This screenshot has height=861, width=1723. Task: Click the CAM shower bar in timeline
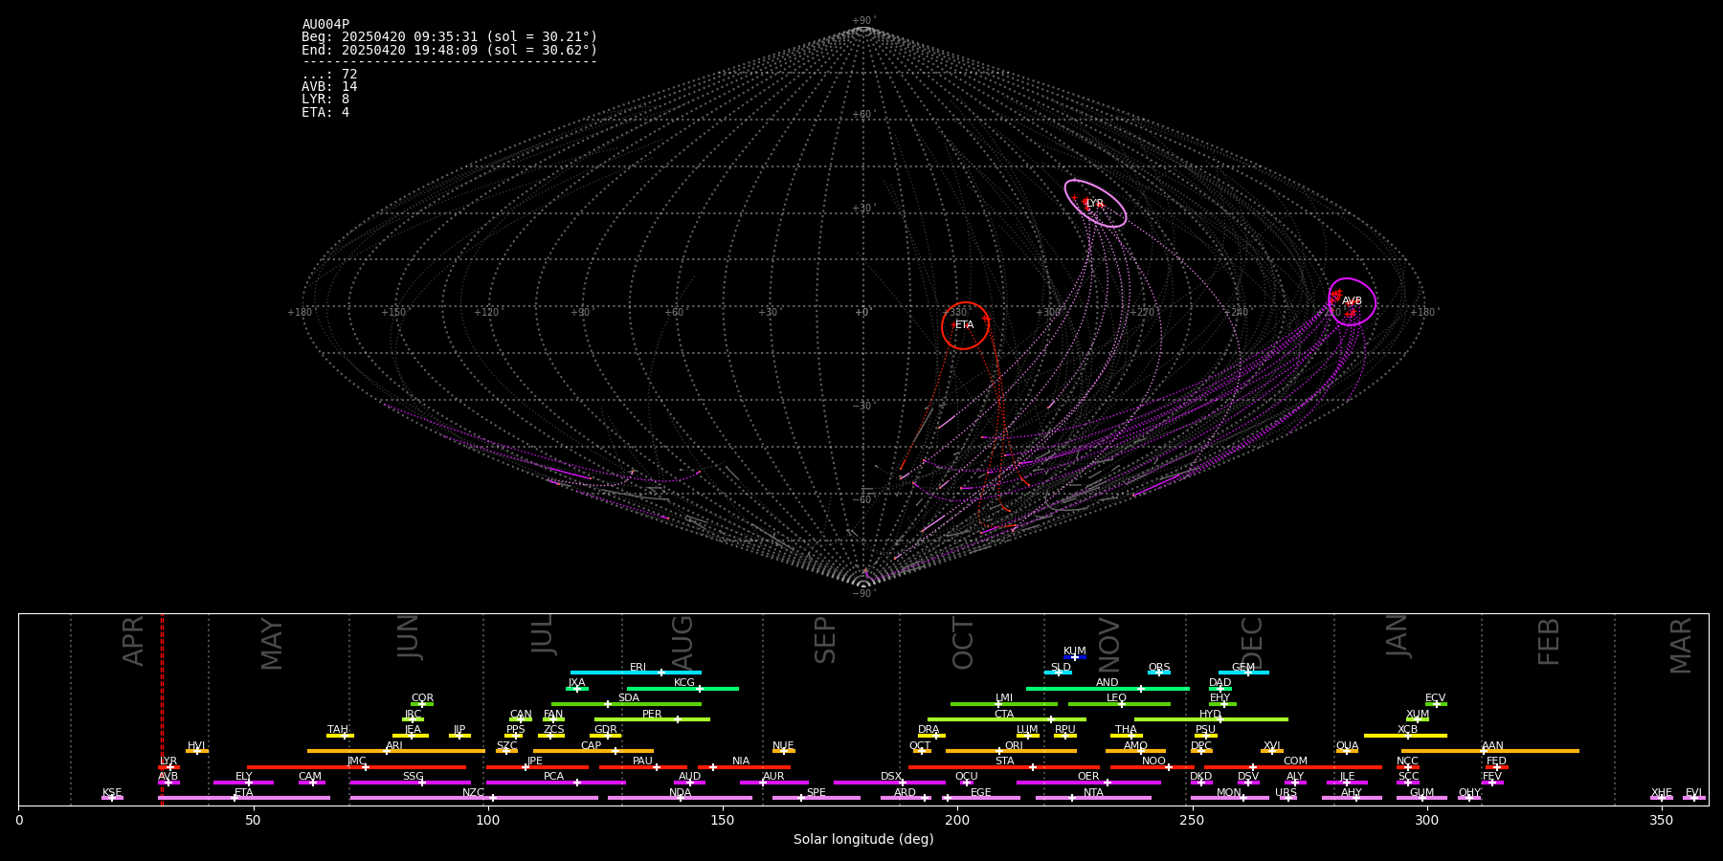pos(311,783)
